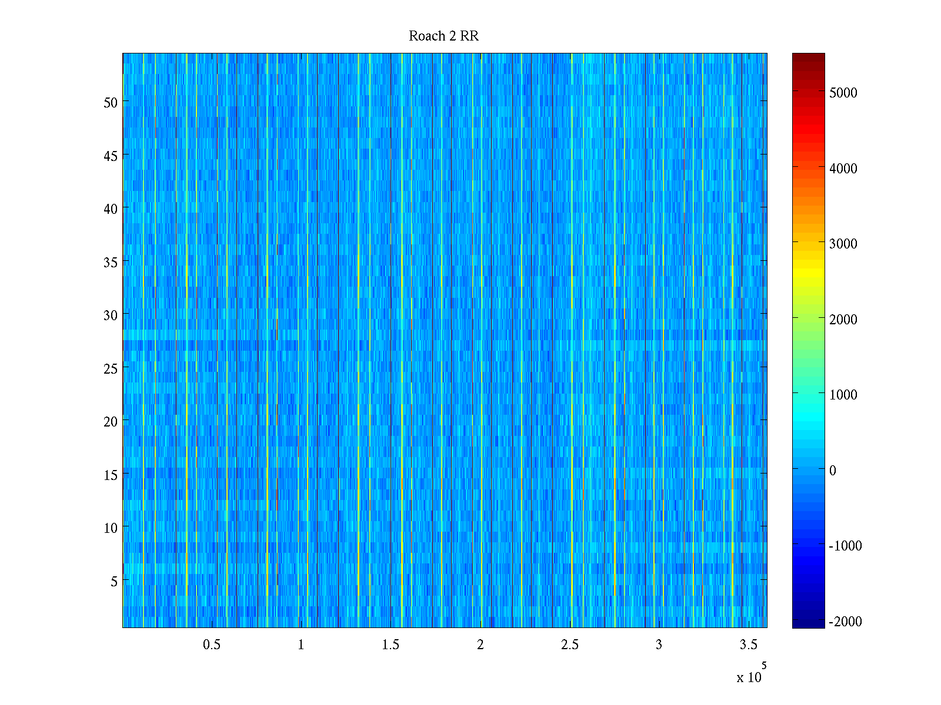Viewport: 941px width, 705px height.
Task: Pick the y-axis tick label 30
Action: click(x=111, y=315)
